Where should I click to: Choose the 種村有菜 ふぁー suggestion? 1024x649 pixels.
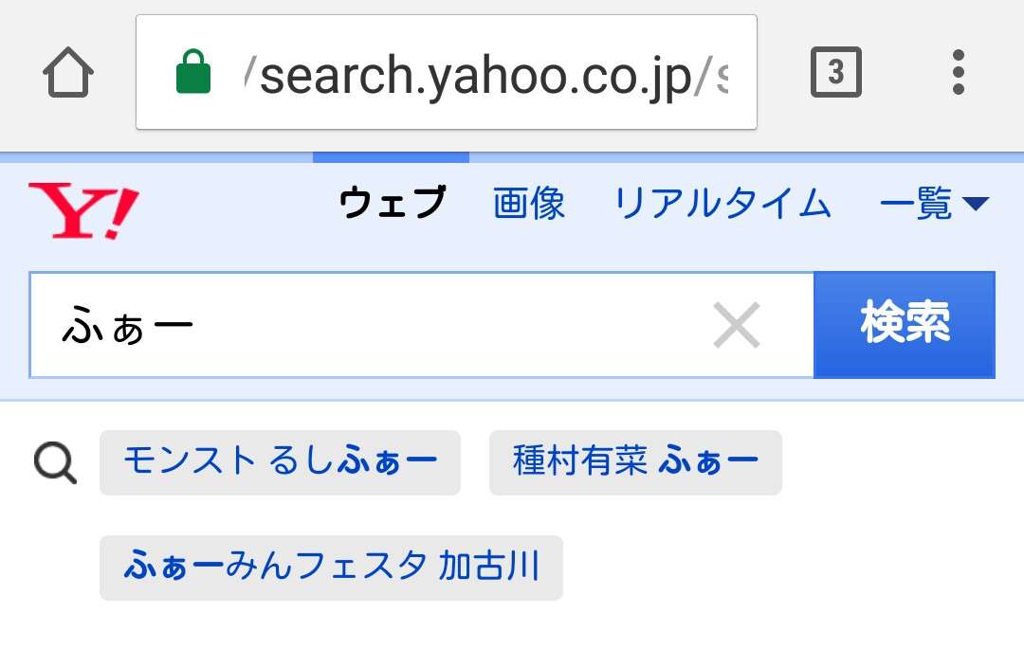pyautogui.click(x=635, y=462)
